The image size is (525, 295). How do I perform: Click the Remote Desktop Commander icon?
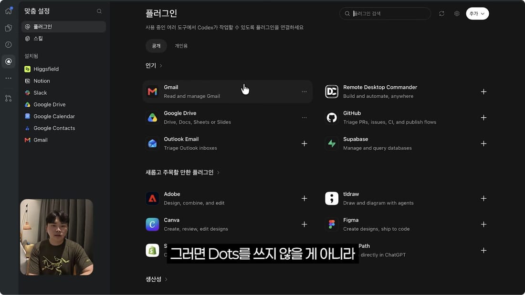[x=332, y=92]
